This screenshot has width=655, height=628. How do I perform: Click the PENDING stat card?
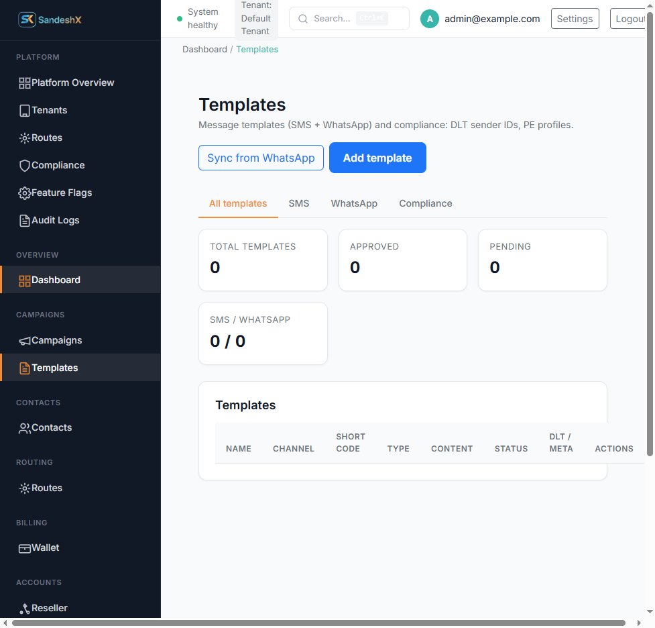[542, 260]
